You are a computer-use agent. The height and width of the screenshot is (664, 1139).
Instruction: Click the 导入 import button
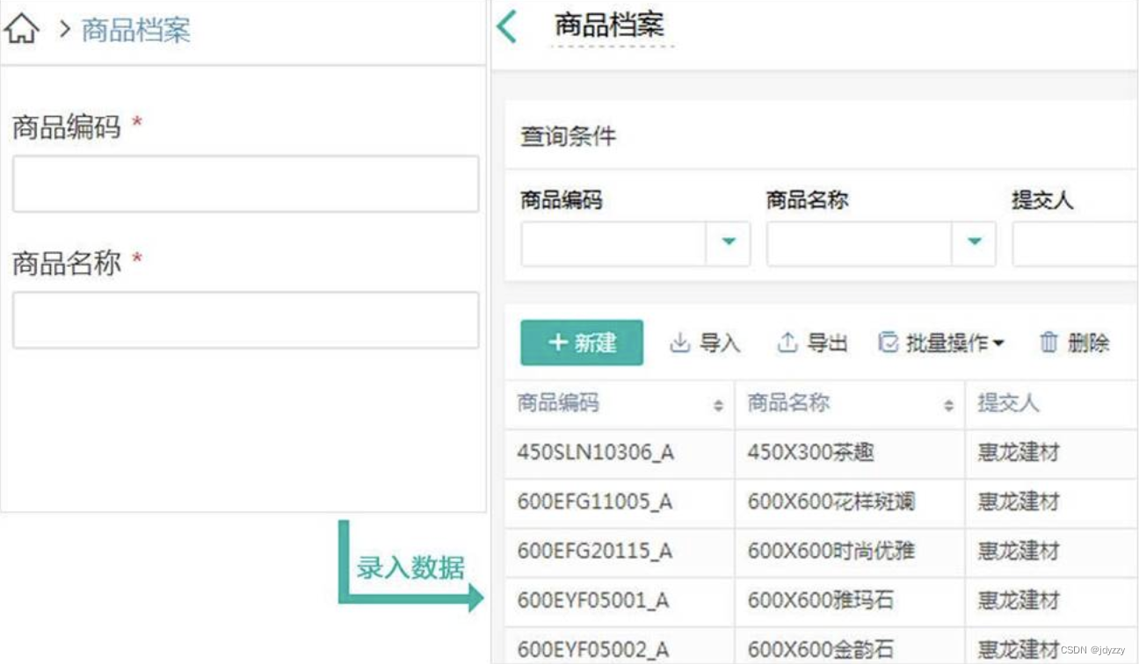[705, 343]
